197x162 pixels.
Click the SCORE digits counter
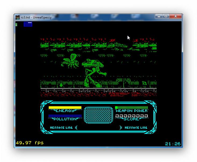pos(131,116)
